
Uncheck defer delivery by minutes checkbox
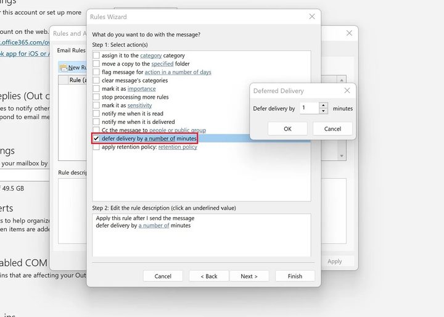(96, 139)
